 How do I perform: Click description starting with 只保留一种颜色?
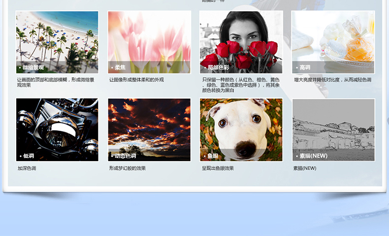pos(241,85)
